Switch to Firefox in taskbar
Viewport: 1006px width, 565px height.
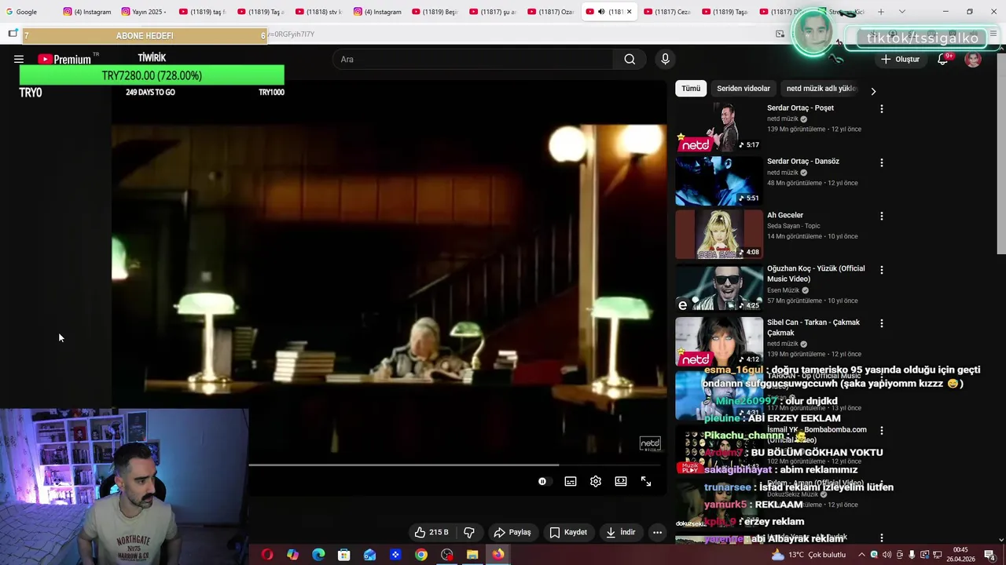(x=498, y=555)
